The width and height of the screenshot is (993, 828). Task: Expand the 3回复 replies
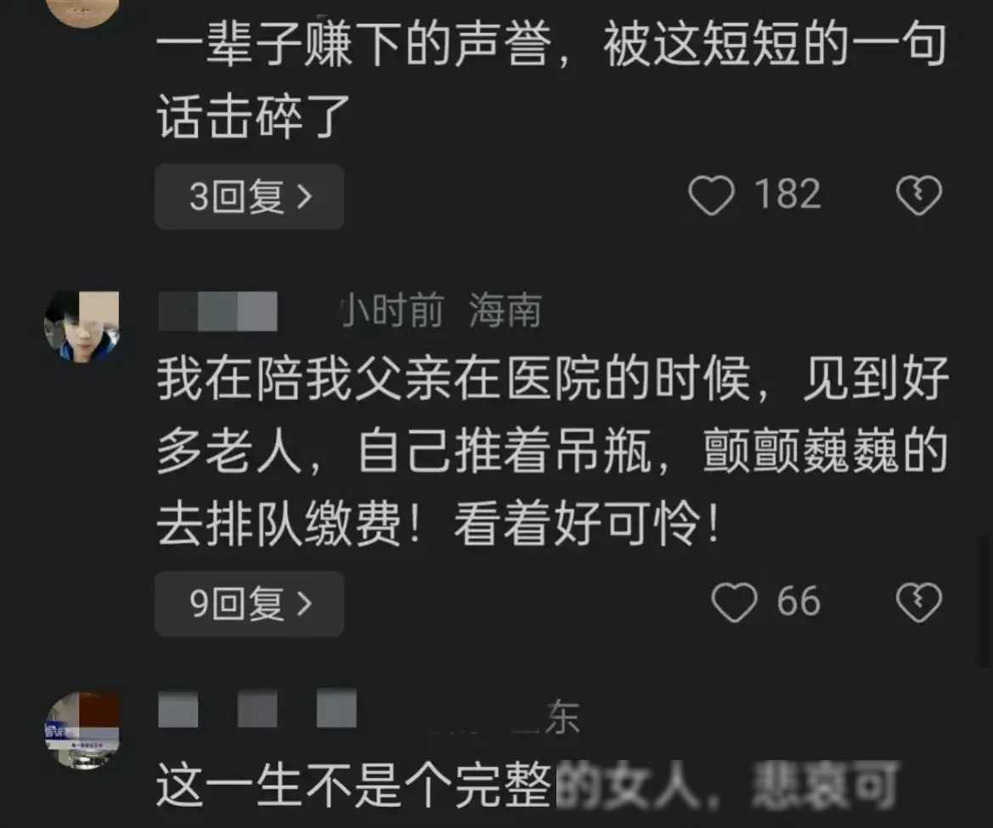point(250,196)
